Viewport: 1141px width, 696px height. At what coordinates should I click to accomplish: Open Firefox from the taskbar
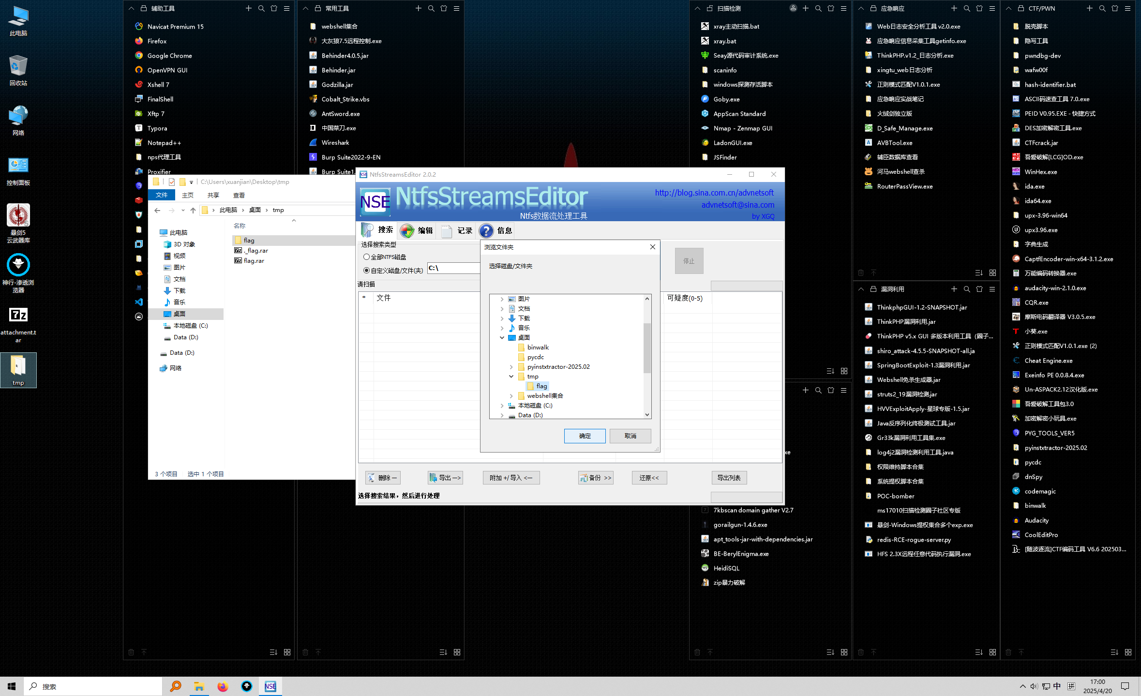click(223, 686)
